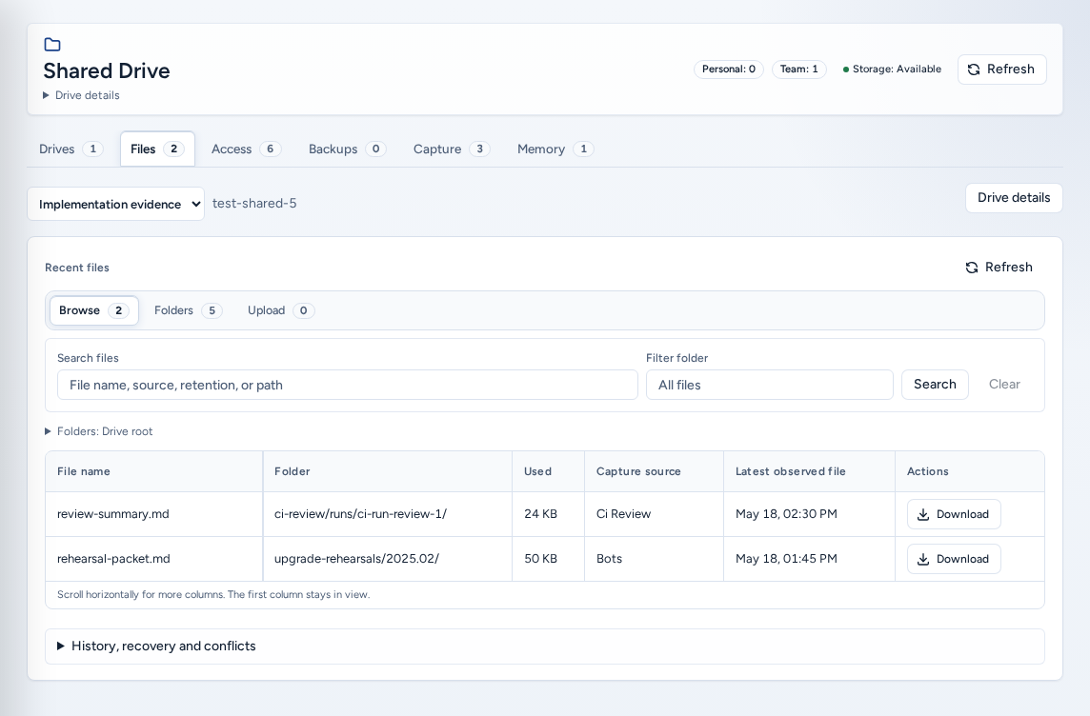This screenshot has width=1090, height=716.
Task: Open the Folders sub-tab
Action: coord(188,310)
